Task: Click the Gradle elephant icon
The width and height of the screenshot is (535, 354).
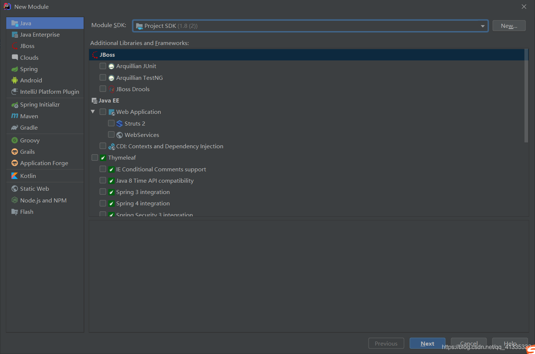Action: pyautogui.click(x=15, y=127)
